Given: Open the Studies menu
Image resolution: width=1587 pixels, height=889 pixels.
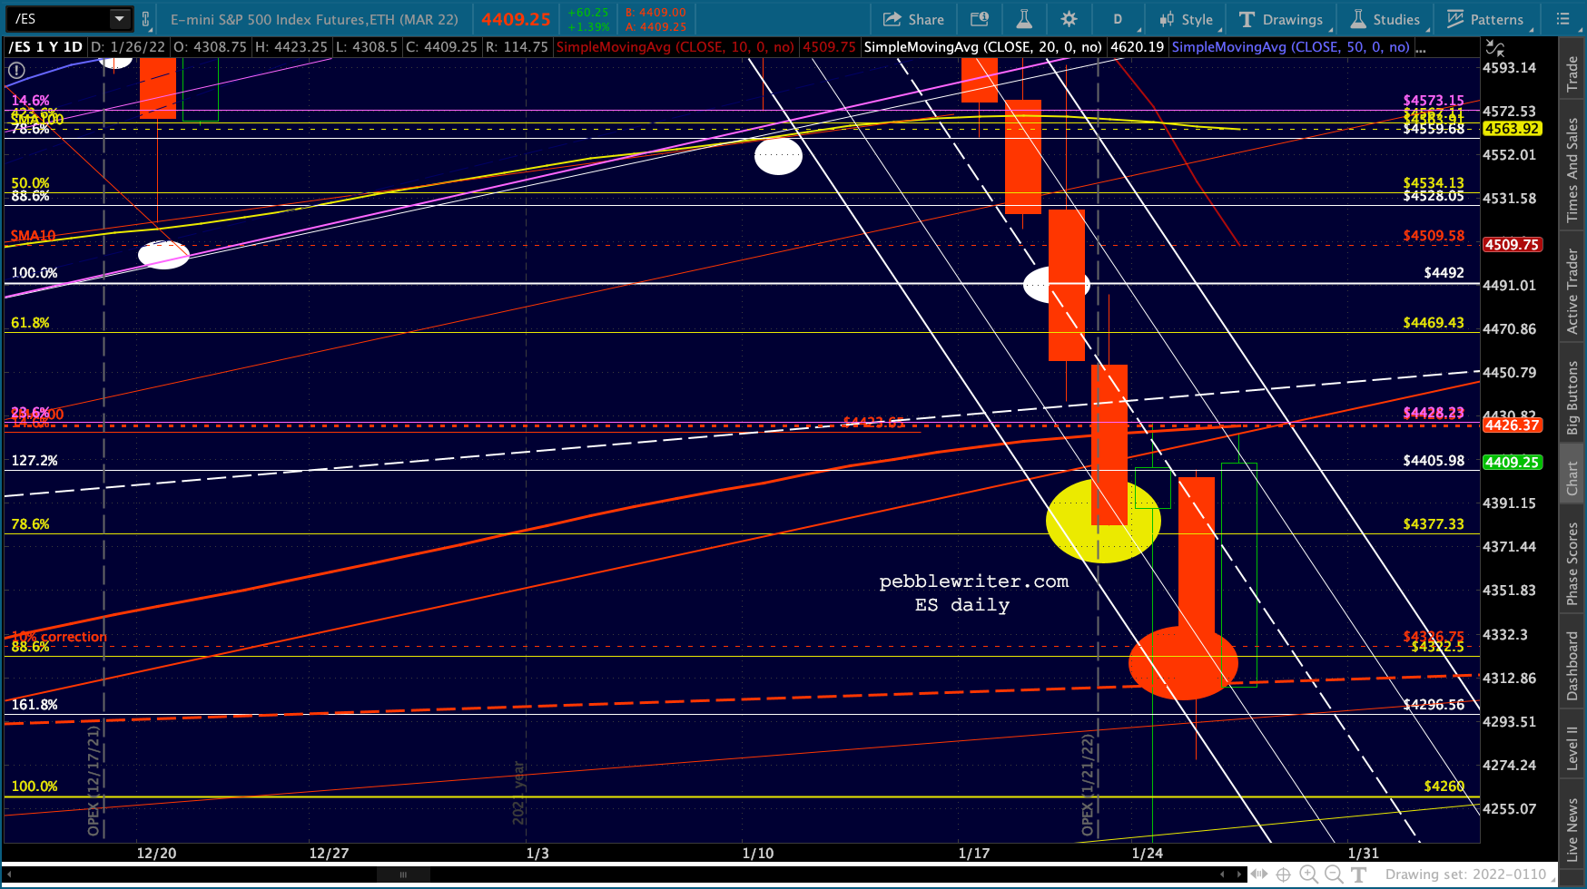Looking at the screenshot, I should point(1385,19).
